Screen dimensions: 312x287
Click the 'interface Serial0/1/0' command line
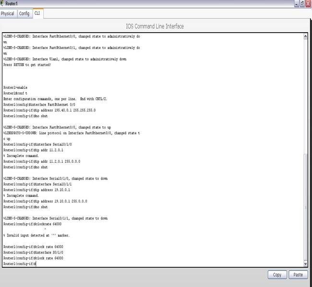click(x=37, y=144)
